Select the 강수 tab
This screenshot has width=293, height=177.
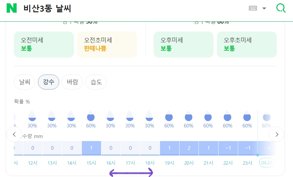click(x=49, y=82)
